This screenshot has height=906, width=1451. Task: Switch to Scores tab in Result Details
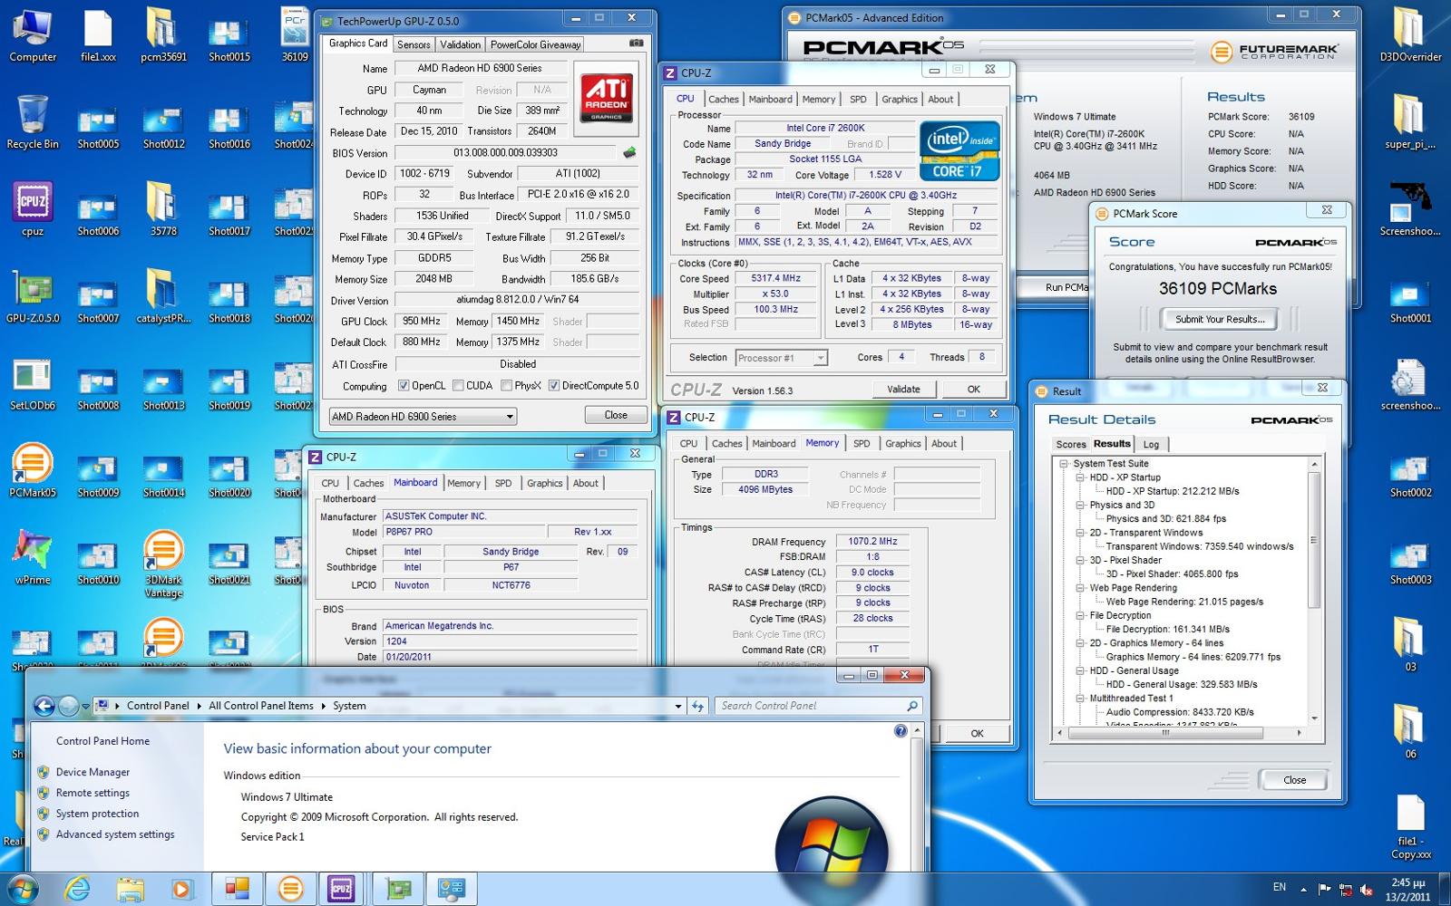click(x=1071, y=444)
